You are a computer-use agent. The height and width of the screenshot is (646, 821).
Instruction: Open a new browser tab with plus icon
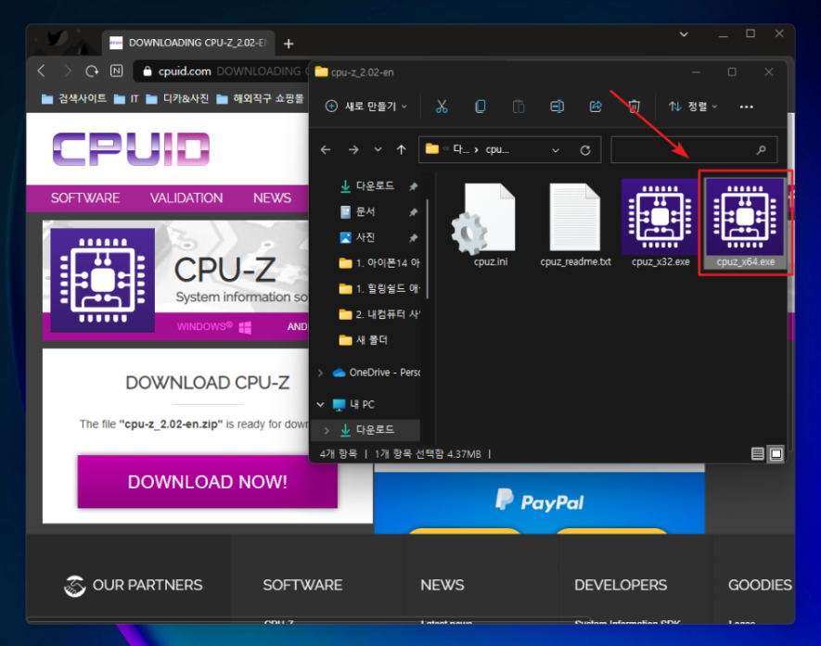[289, 44]
